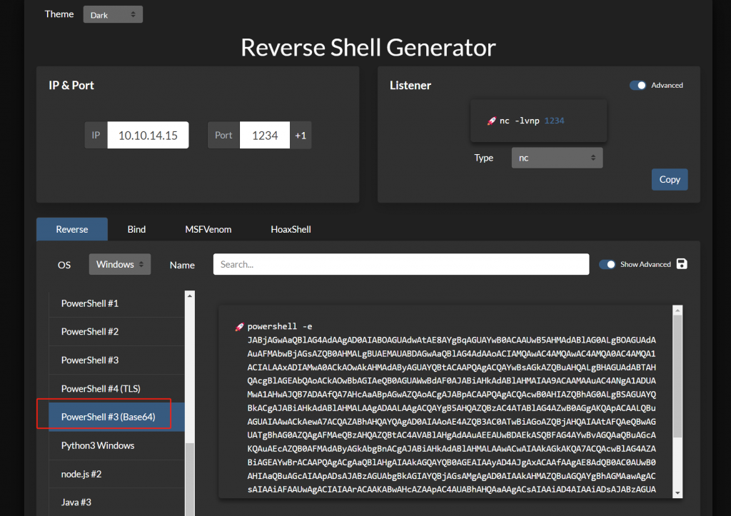Toggle the Listener Advanced switch
The width and height of the screenshot is (731, 516).
637,86
